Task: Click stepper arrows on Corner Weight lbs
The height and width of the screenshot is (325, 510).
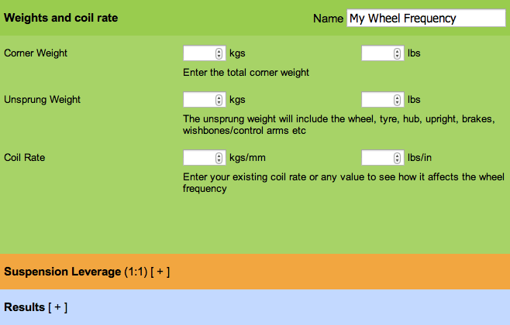Action: pos(397,53)
